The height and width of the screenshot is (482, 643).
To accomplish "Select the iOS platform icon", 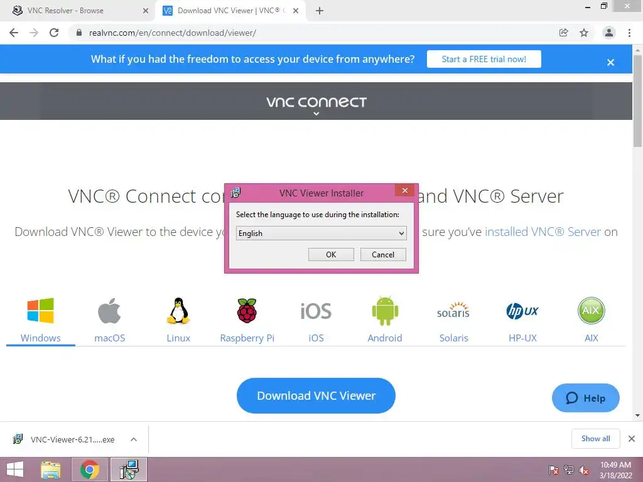I will click(x=316, y=311).
